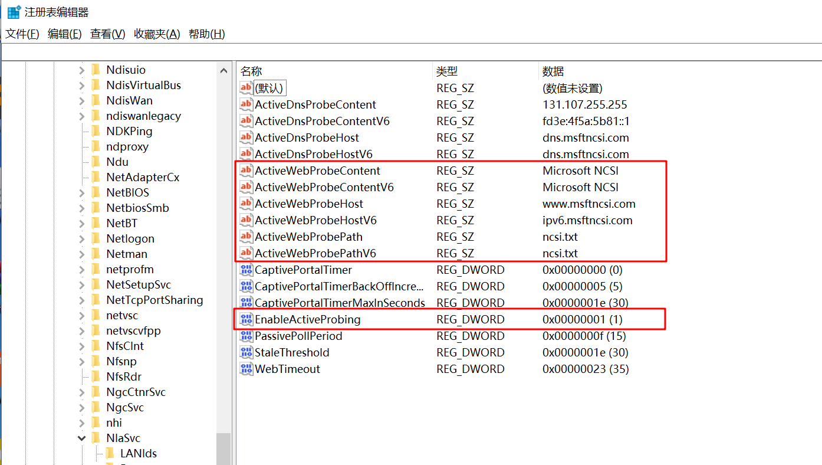Click the ActiveWebProbePath string value icon
This screenshot has width=822, height=465.
click(x=246, y=237)
